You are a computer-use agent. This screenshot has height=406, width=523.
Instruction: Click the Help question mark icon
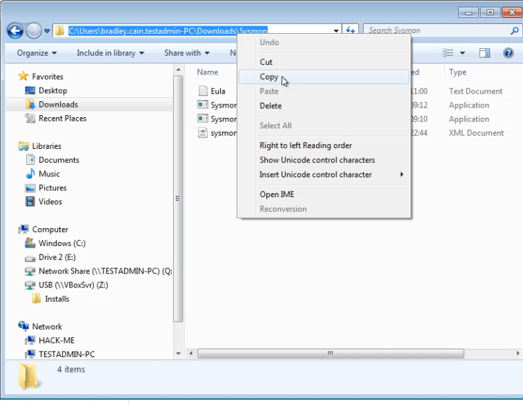tap(509, 53)
